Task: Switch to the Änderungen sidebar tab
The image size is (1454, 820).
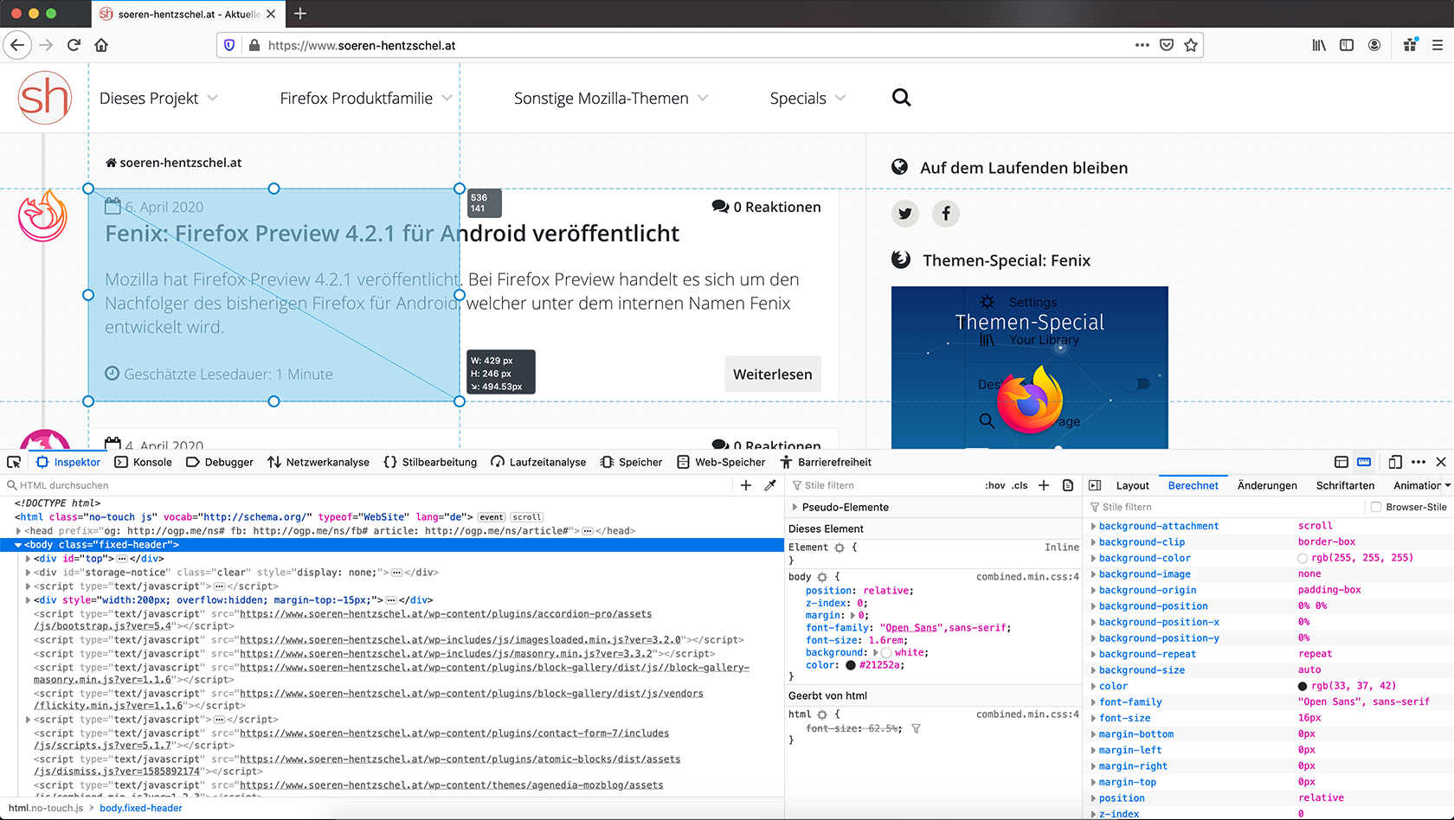Action: pyautogui.click(x=1267, y=485)
